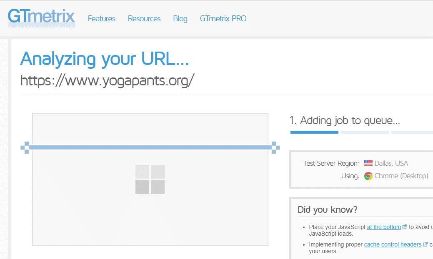Open the 'cache control headers' link
The image size is (433, 259).
point(393,244)
